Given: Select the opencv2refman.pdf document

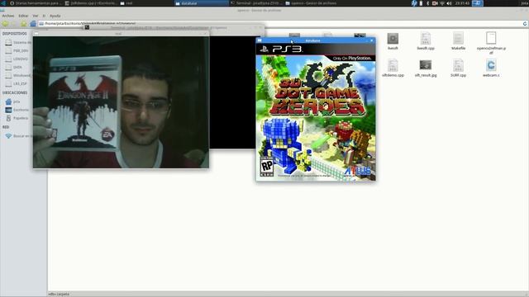Looking at the screenshot, I should coord(491,43).
